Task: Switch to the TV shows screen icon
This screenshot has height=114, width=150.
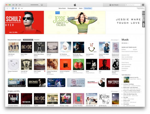Action: click(19, 8)
